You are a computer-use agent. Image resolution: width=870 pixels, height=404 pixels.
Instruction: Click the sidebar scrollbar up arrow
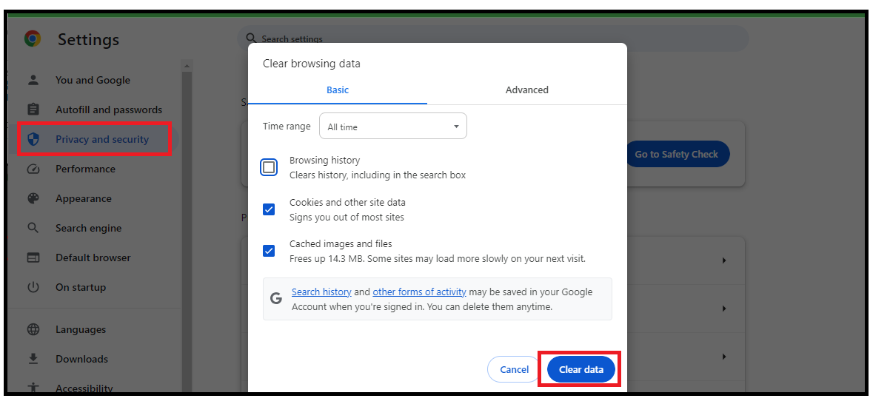point(187,66)
